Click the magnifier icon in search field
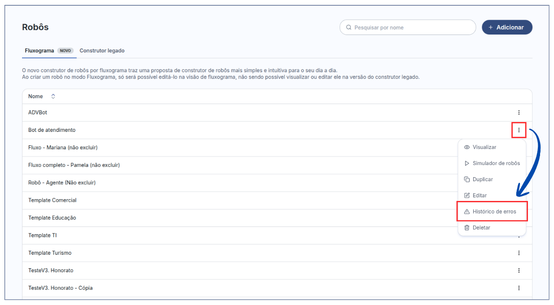554x305 pixels. (x=349, y=27)
